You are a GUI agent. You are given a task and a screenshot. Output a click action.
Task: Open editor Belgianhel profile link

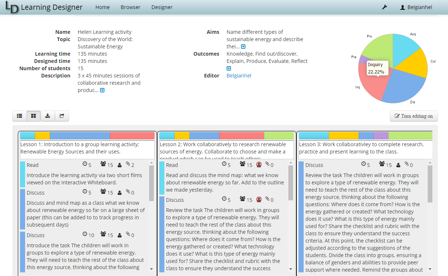pos(239,76)
